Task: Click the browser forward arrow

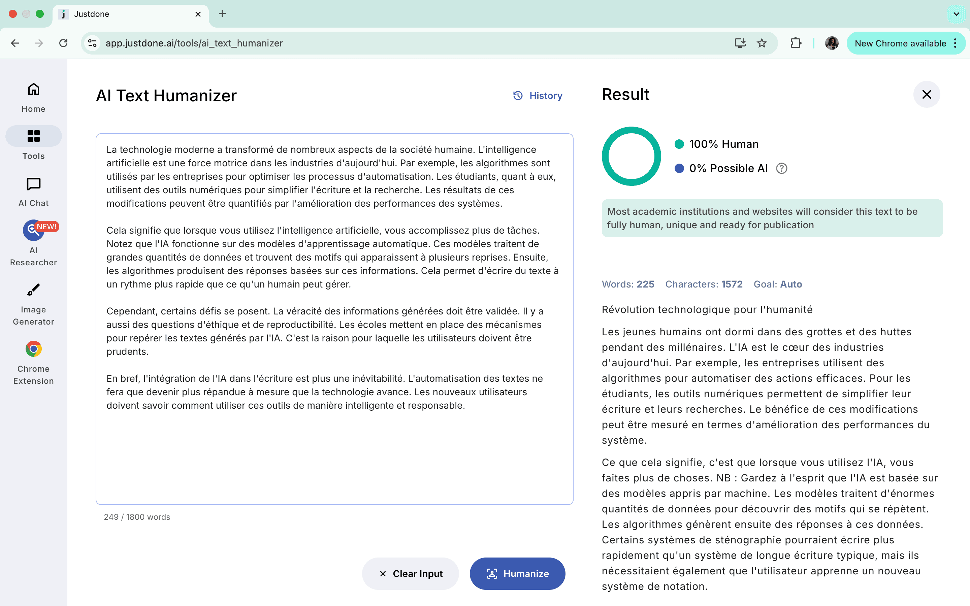Action: (39, 43)
